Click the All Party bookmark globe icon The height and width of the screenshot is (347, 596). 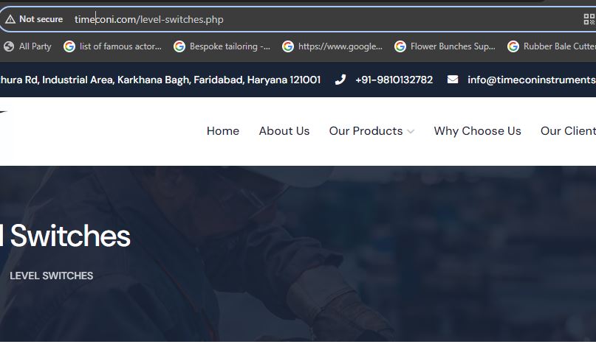point(9,46)
